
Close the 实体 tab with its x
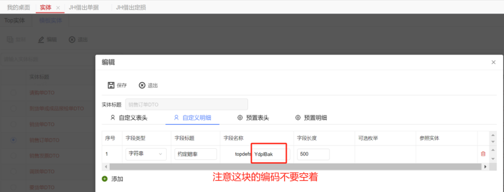click(58, 7)
